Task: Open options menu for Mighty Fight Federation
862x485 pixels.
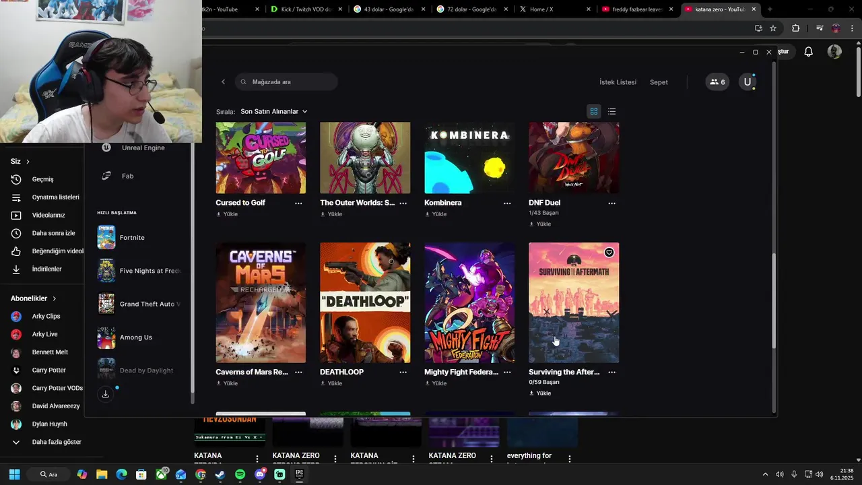Action: pos(507,372)
